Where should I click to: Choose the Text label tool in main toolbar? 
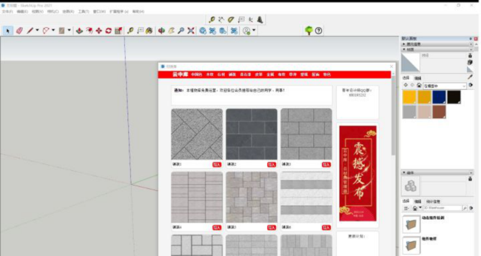tap(140, 31)
